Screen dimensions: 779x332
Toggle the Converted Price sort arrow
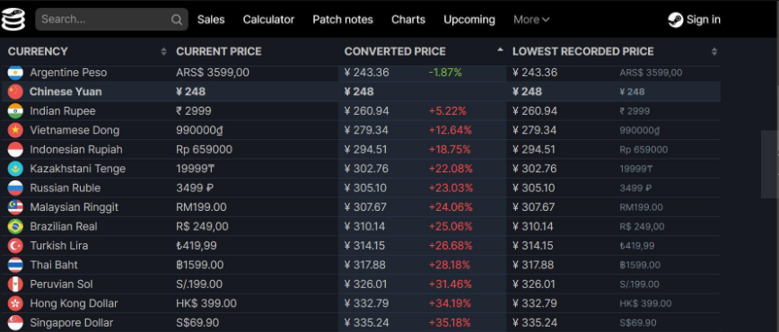(500, 49)
